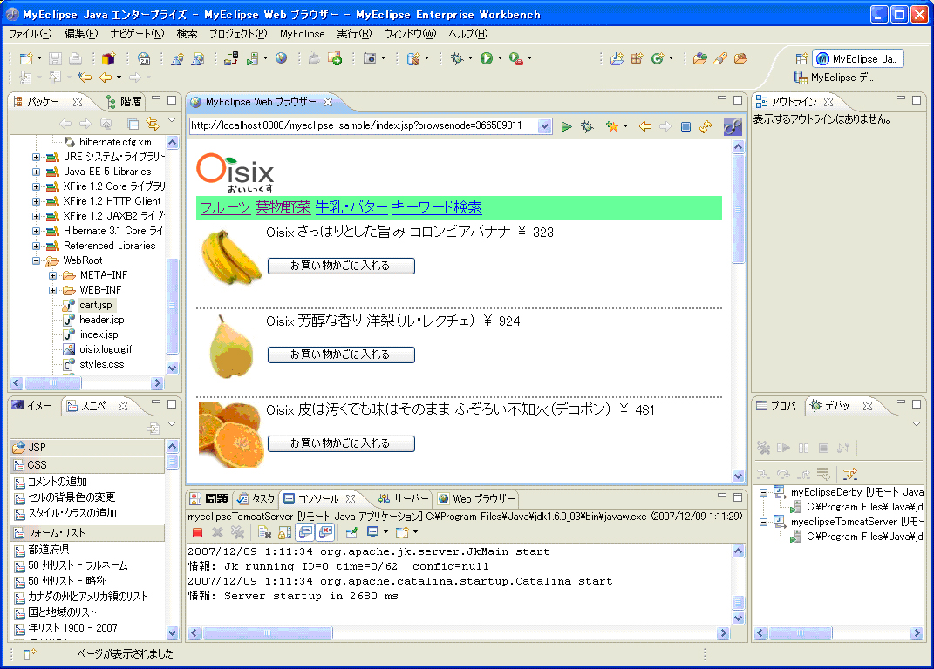Click the Collapse All icon in package explorer

coord(133,124)
